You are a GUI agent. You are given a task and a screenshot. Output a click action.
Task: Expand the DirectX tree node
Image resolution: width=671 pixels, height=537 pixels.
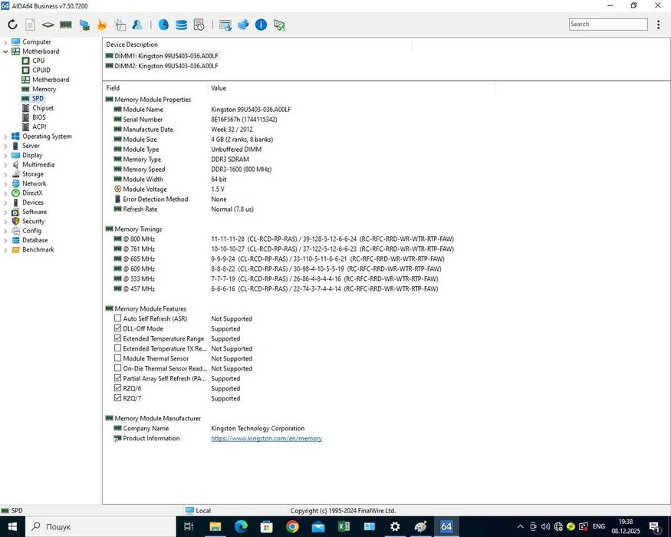click(x=5, y=193)
